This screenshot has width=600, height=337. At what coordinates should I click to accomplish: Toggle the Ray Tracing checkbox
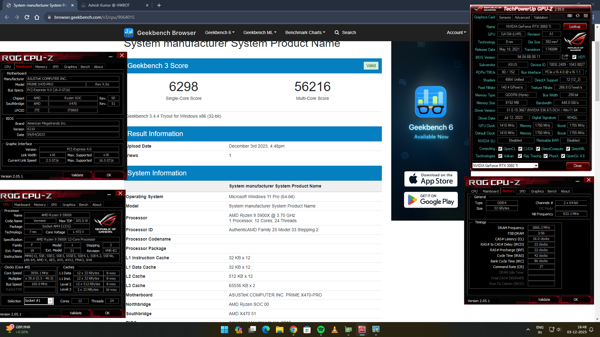pyautogui.click(x=520, y=156)
